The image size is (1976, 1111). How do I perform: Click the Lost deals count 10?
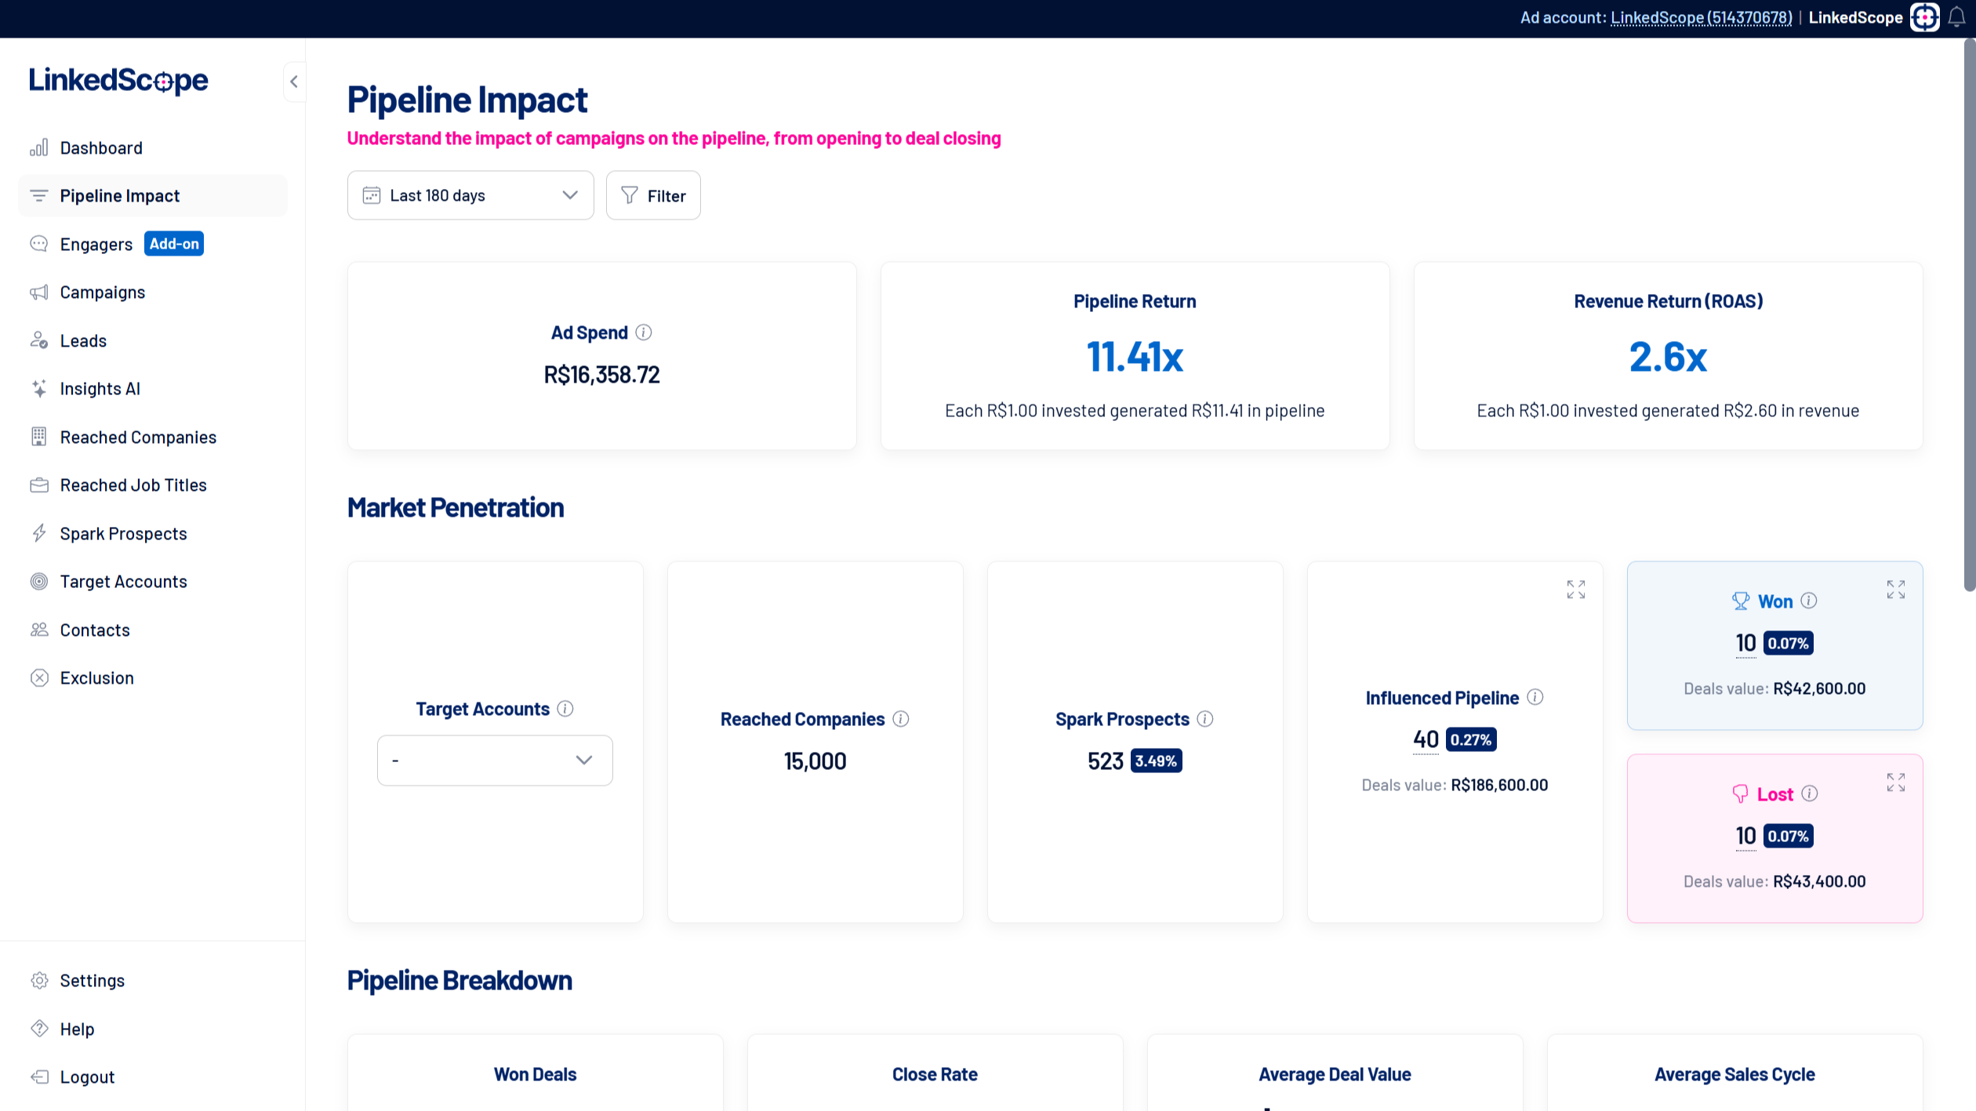coord(1745,836)
